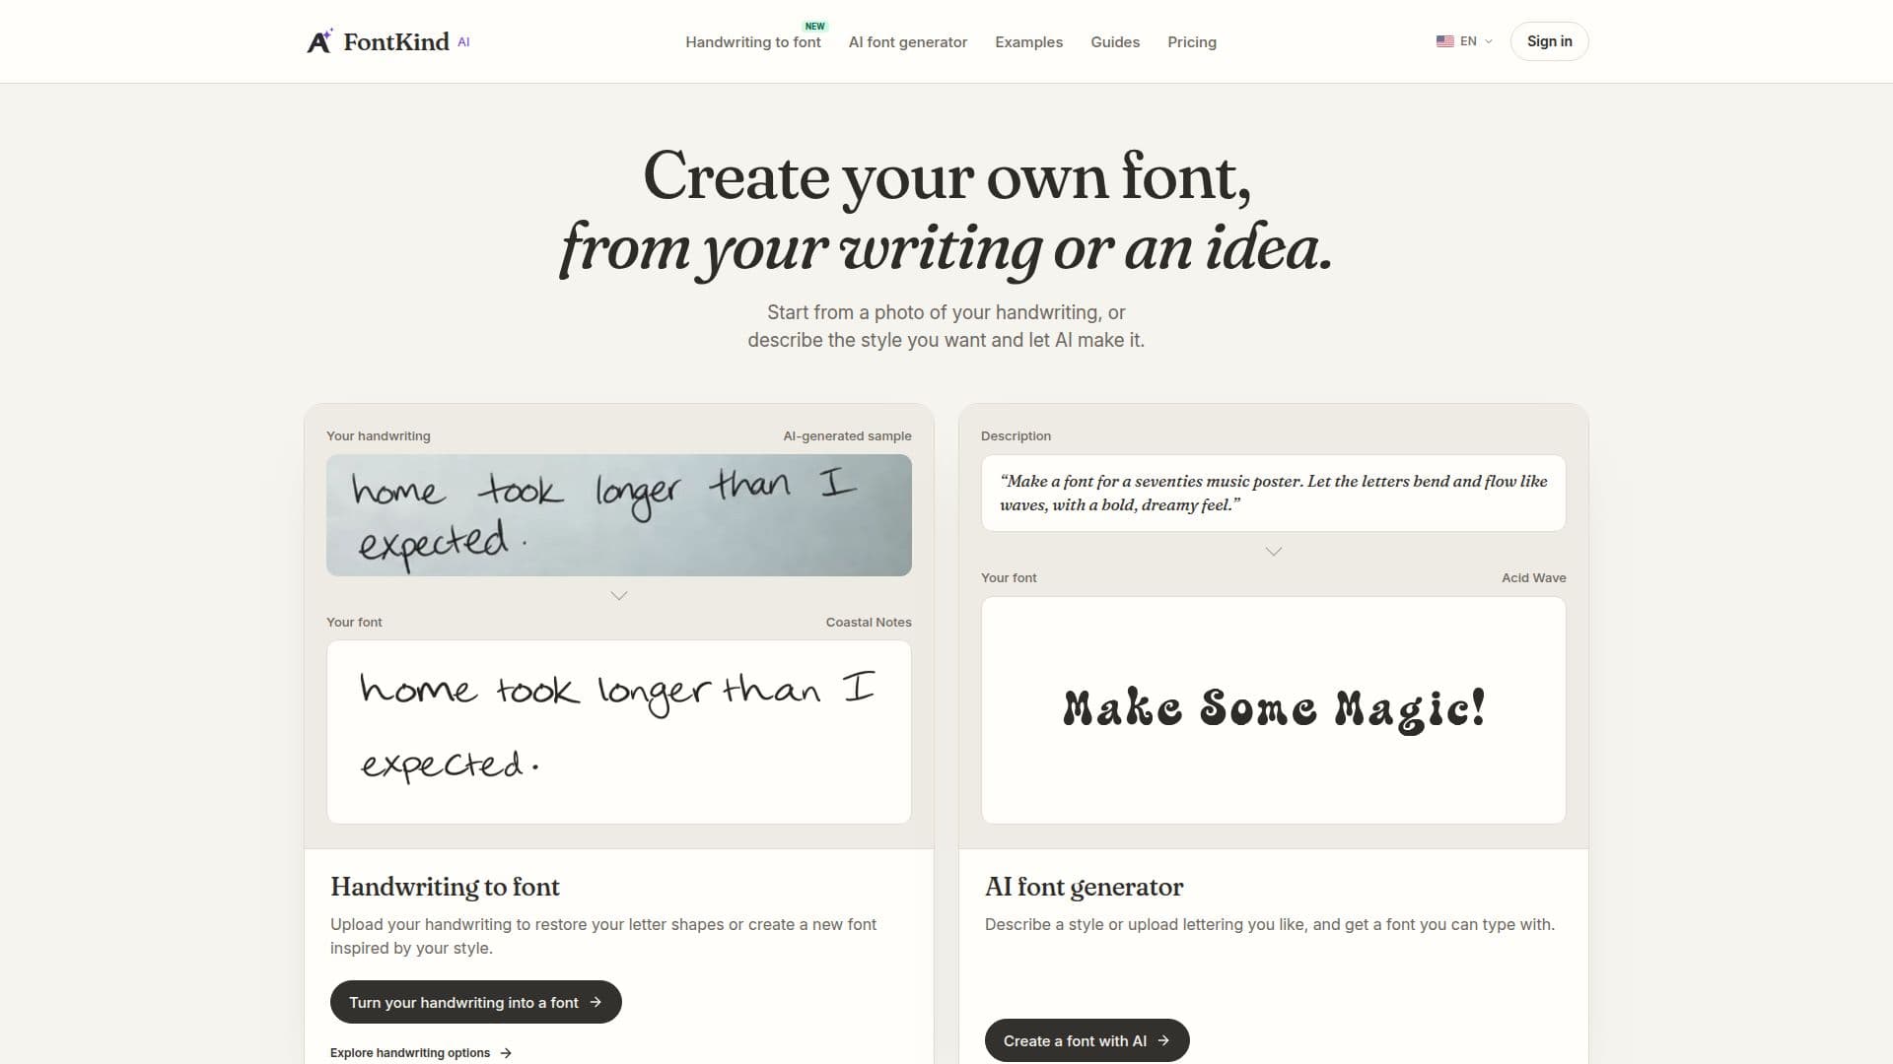Click the AI font generator card heading
The image size is (1893, 1064).
[1084, 887]
